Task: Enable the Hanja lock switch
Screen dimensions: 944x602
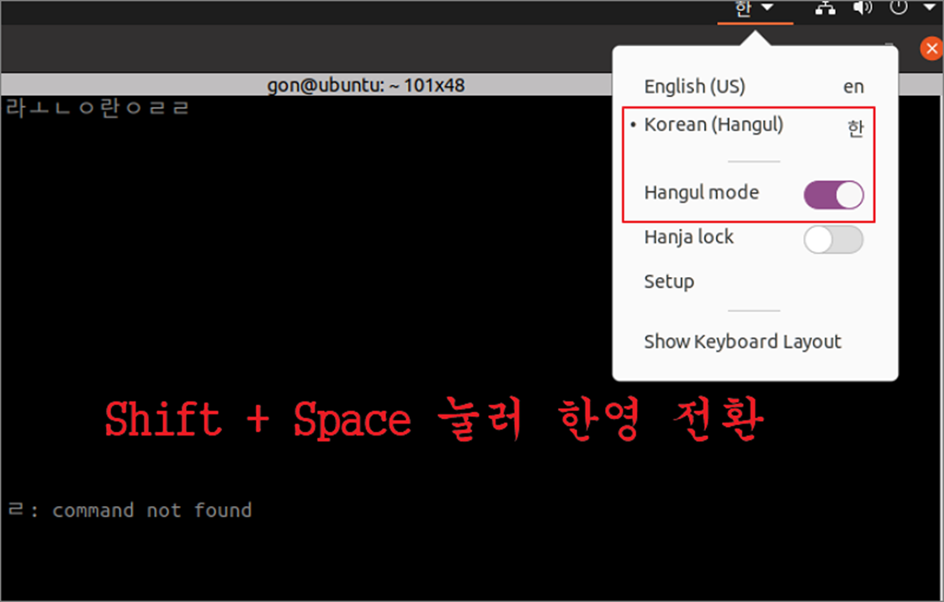Action: (x=833, y=239)
